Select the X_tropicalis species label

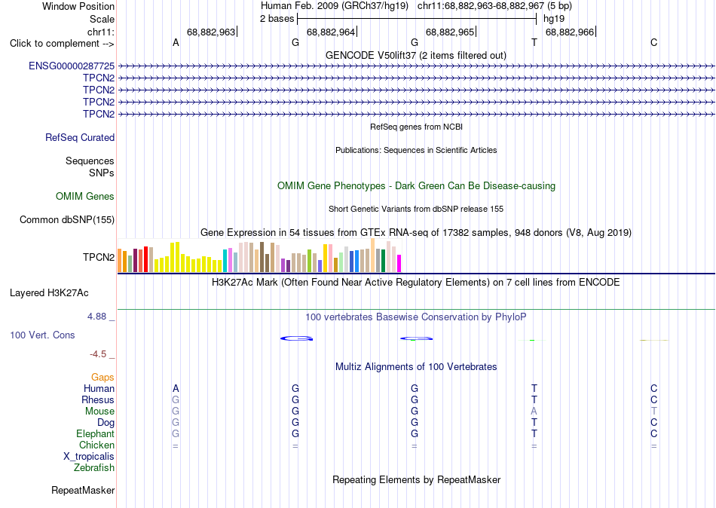(89, 457)
